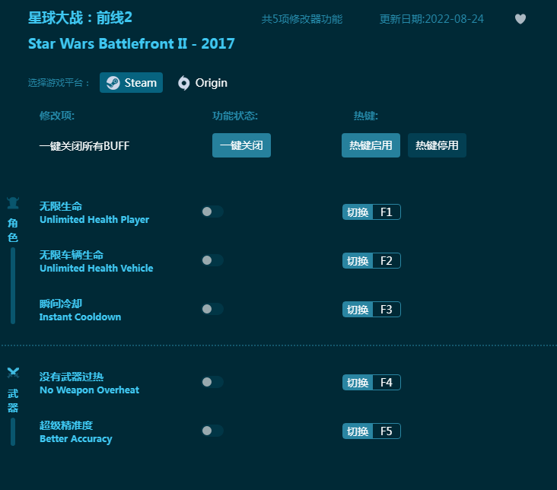The image size is (557, 490).
Task: Click the 角色 category label
Action: tap(13, 230)
